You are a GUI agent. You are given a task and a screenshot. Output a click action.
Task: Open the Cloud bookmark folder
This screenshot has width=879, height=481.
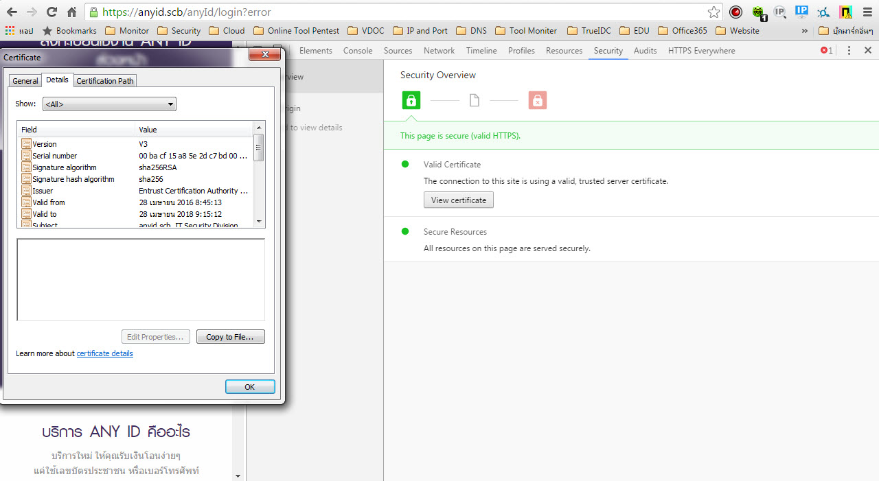(x=227, y=30)
